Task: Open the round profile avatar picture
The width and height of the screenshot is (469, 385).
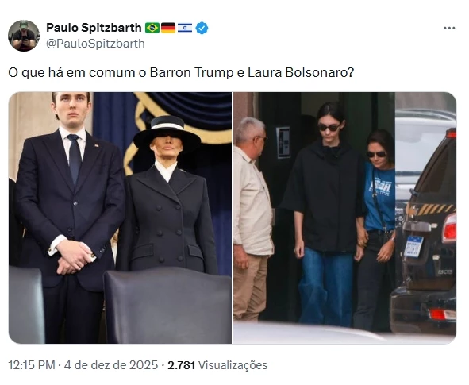Action: [24, 36]
